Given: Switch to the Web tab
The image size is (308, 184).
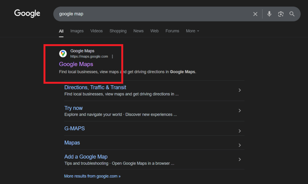Looking at the screenshot, I should 154,31.
